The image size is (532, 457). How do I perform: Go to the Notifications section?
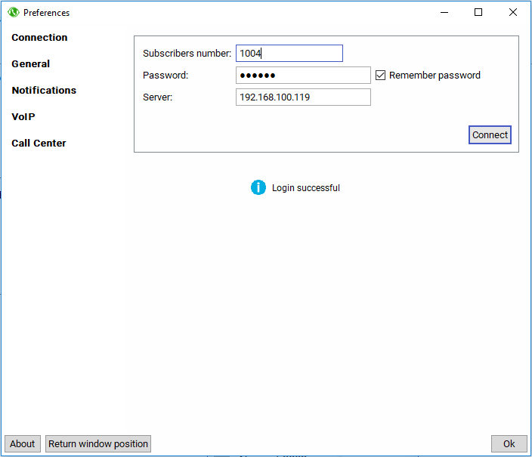(44, 91)
